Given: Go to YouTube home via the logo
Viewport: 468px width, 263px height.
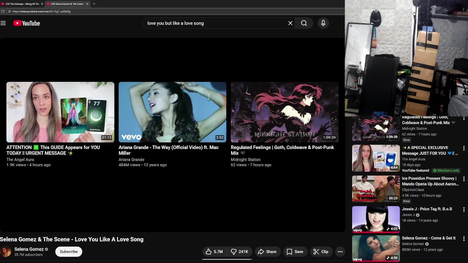Looking at the screenshot, I should [26, 23].
